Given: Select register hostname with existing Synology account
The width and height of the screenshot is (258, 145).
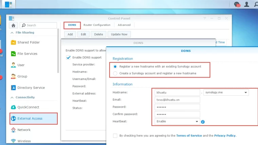Looking at the screenshot, I should pyautogui.click(x=115, y=66).
